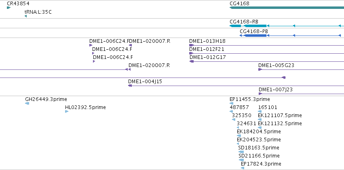Click the EK121132.5prime label

coord(280,124)
